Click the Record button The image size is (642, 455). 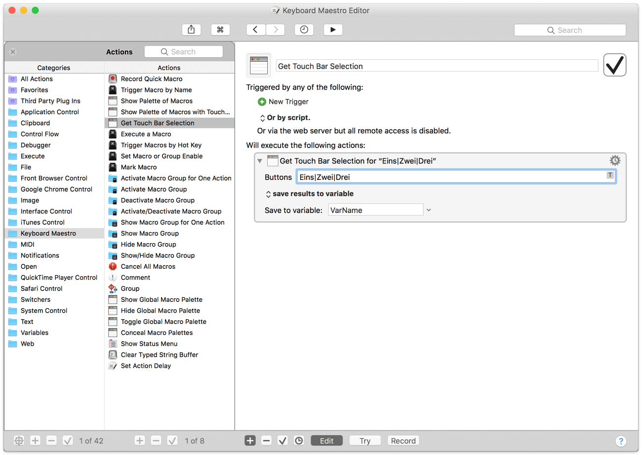(x=403, y=441)
